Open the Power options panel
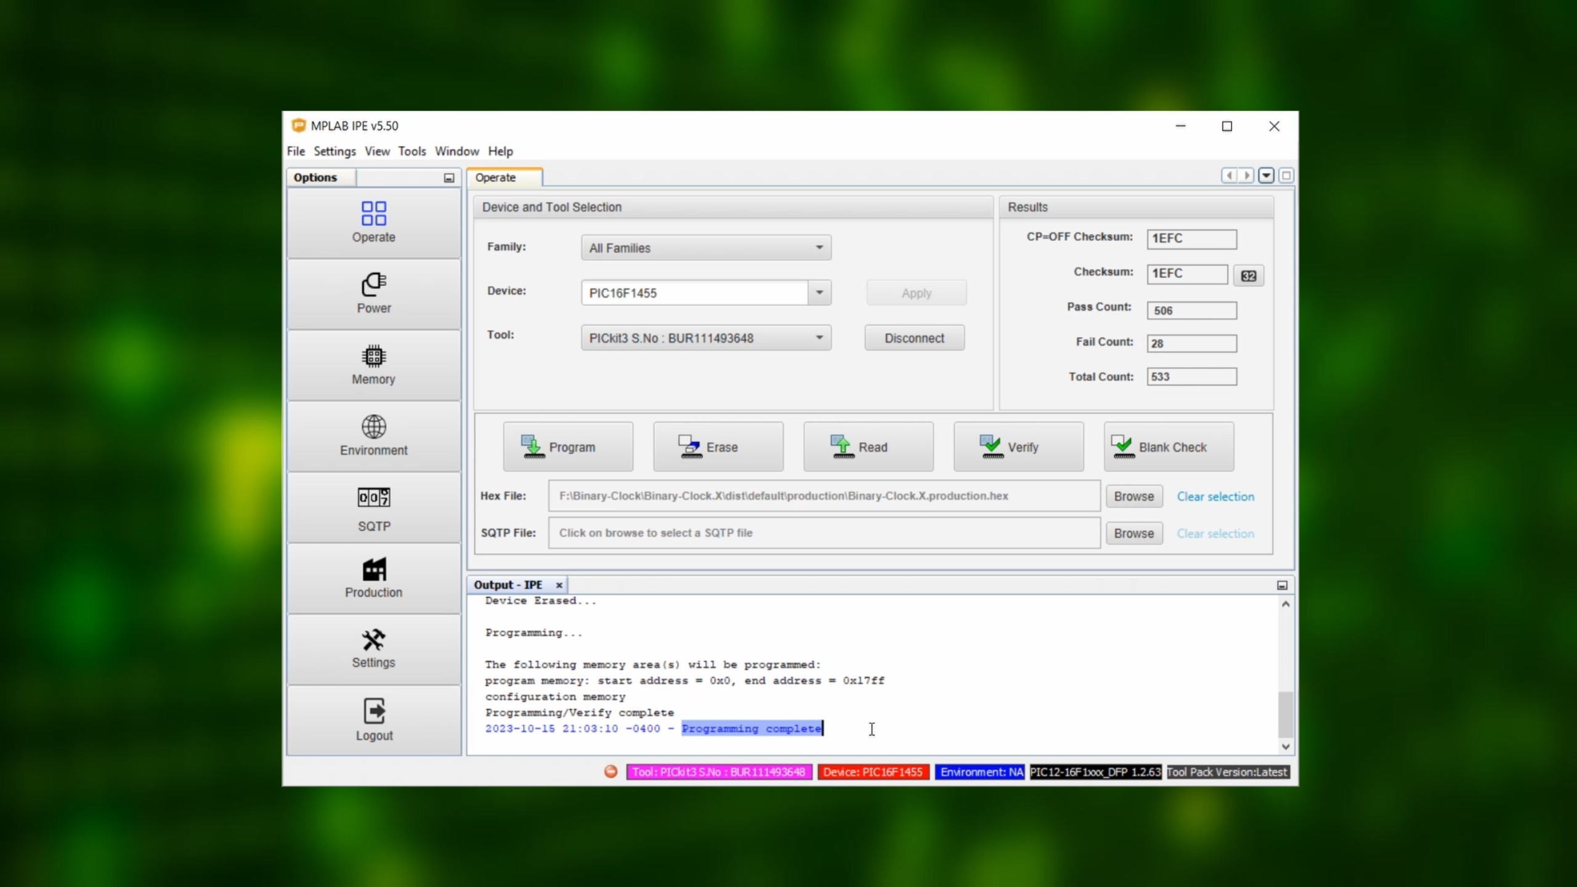The height and width of the screenshot is (887, 1577). coord(373,293)
